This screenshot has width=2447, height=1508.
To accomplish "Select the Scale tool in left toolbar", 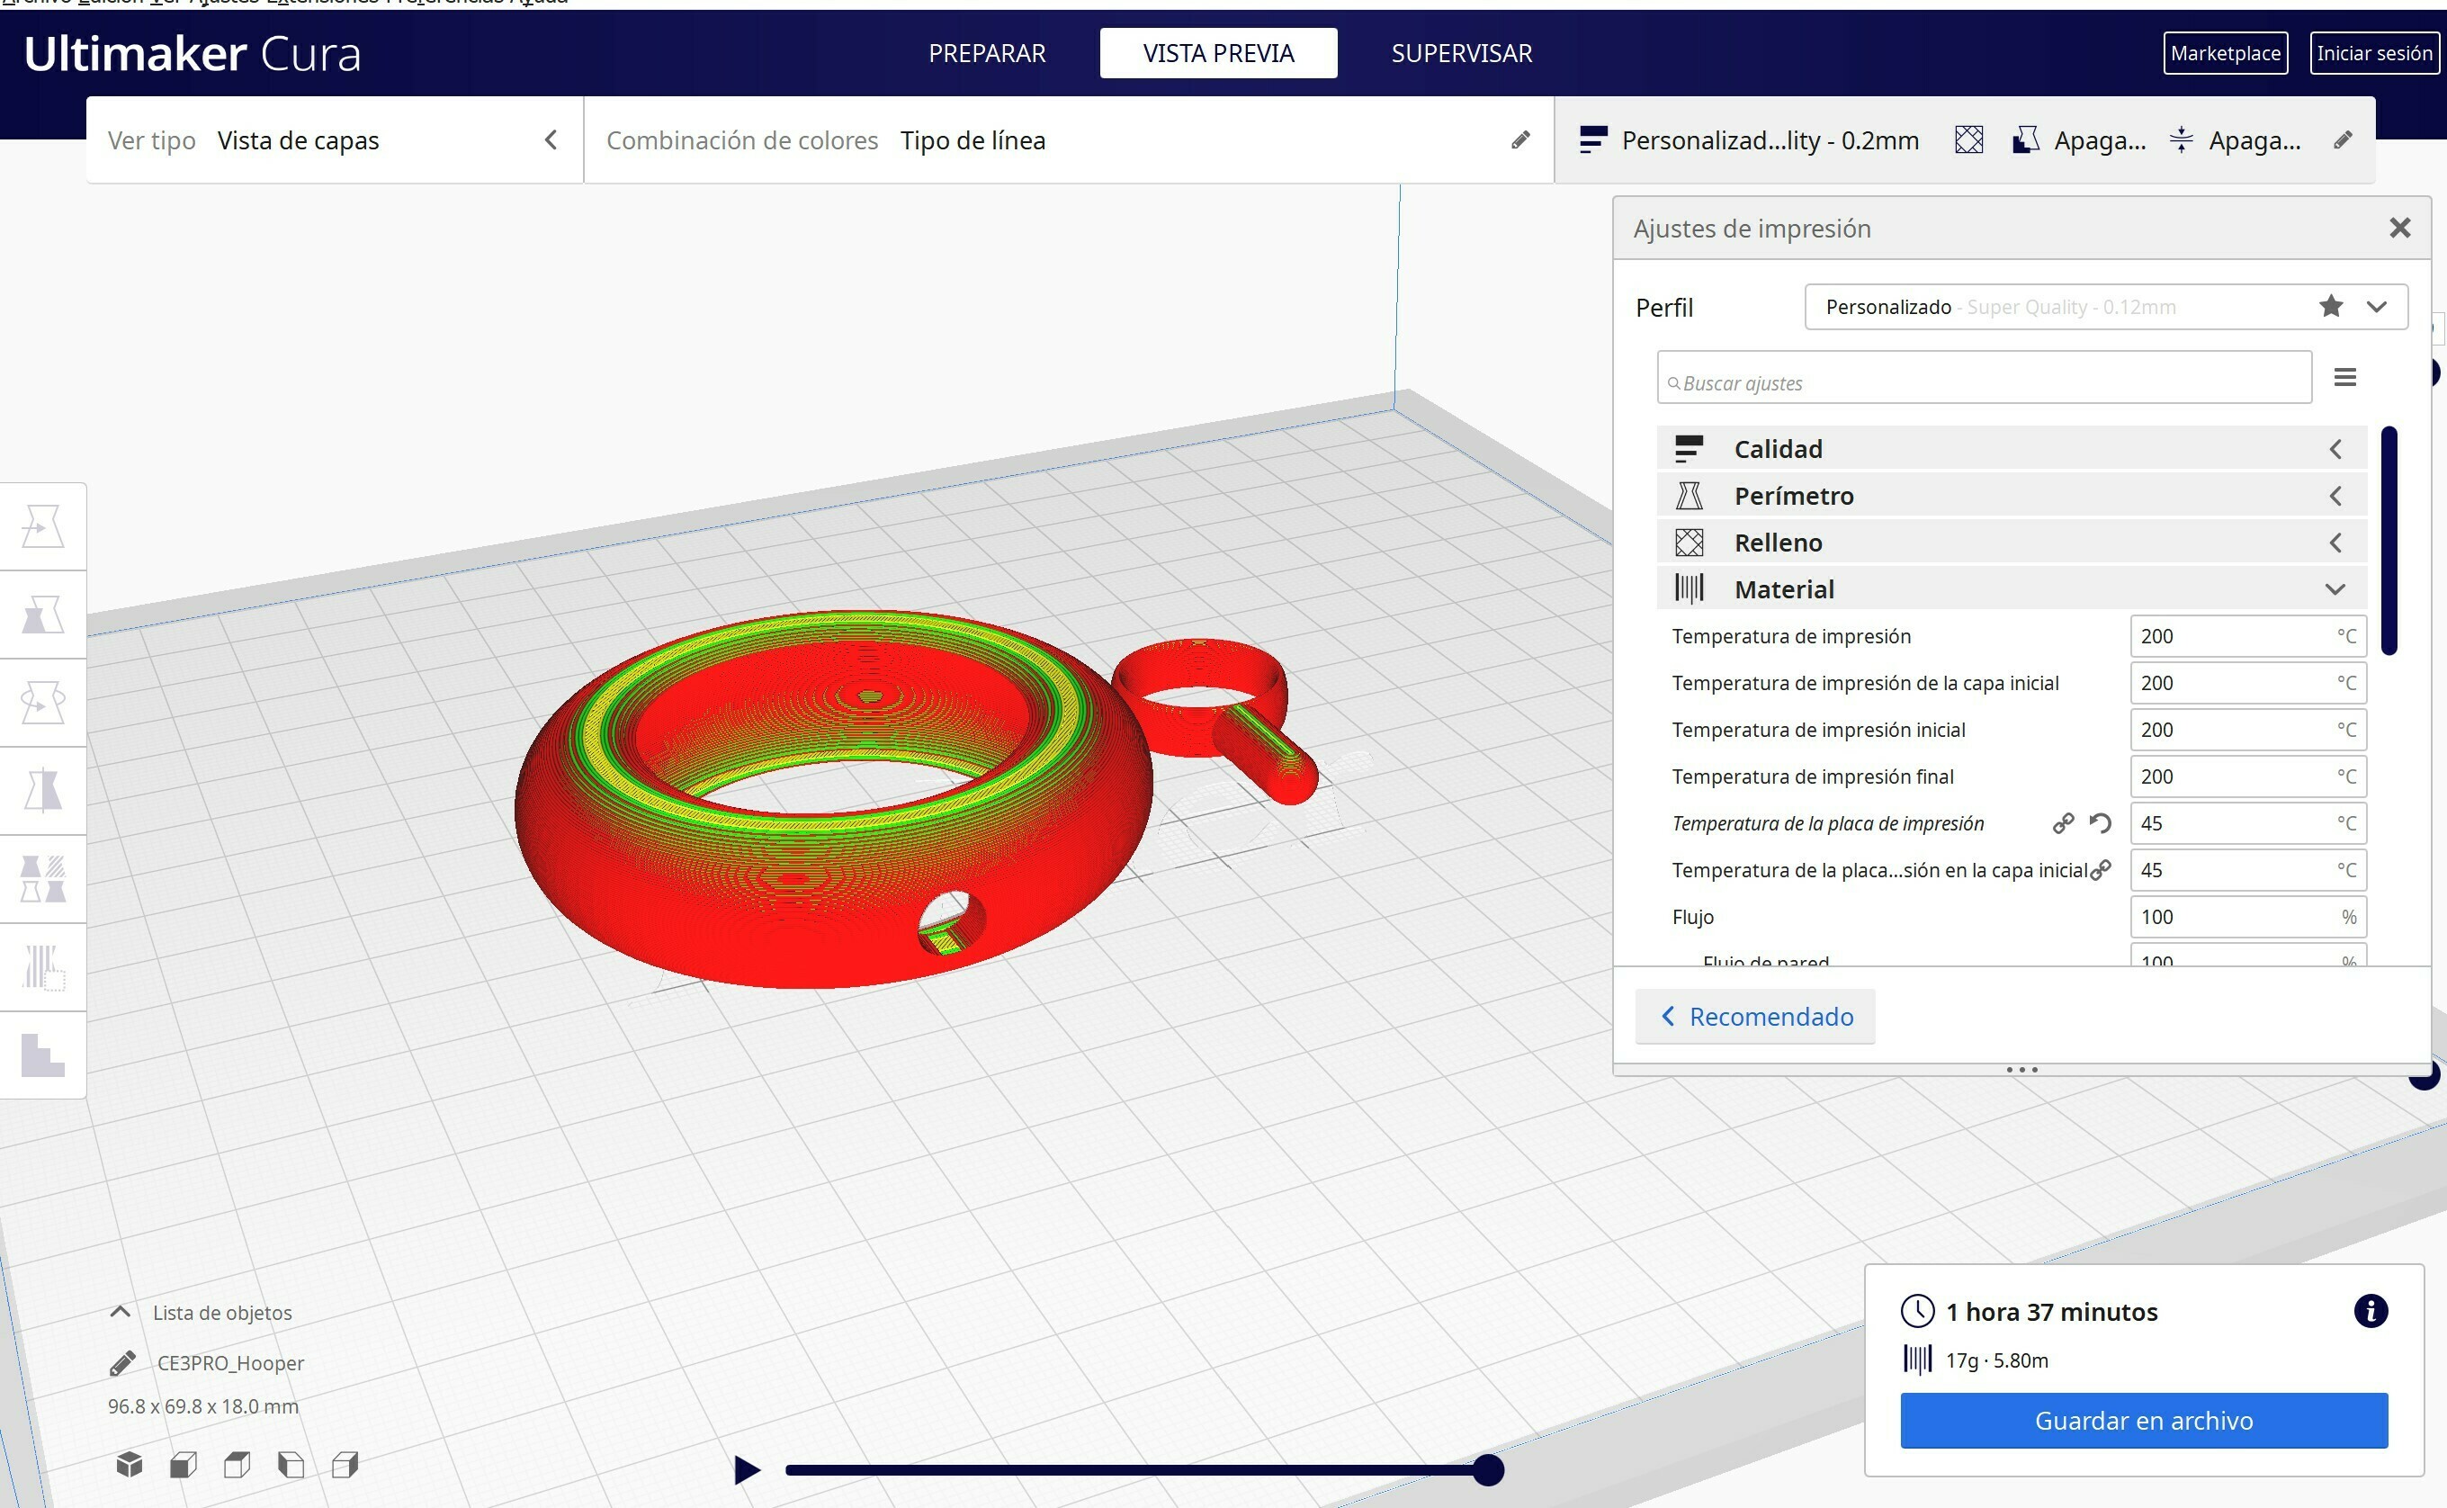I will pyautogui.click(x=43, y=615).
